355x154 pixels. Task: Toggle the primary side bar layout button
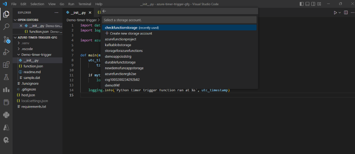pyautogui.click(x=301, y=4)
